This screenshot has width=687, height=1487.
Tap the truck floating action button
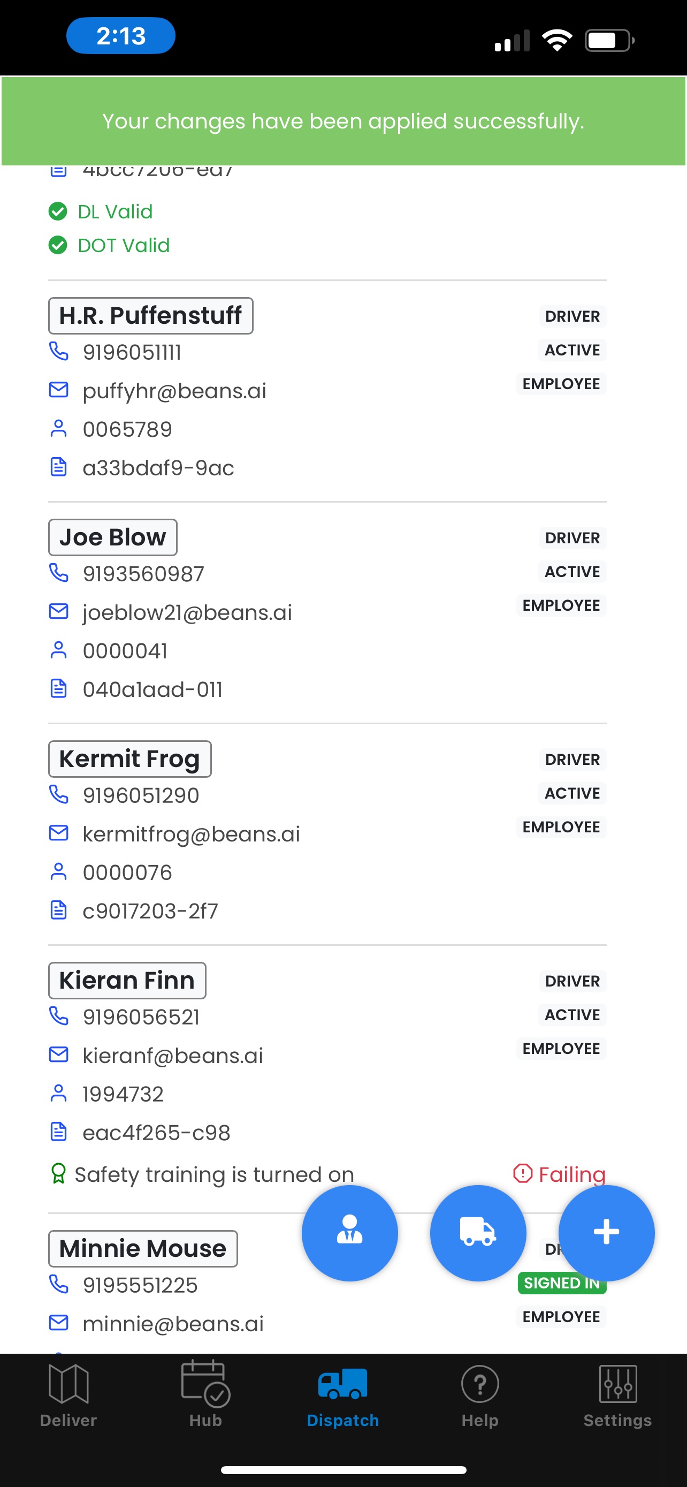[x=478, y=1232]
